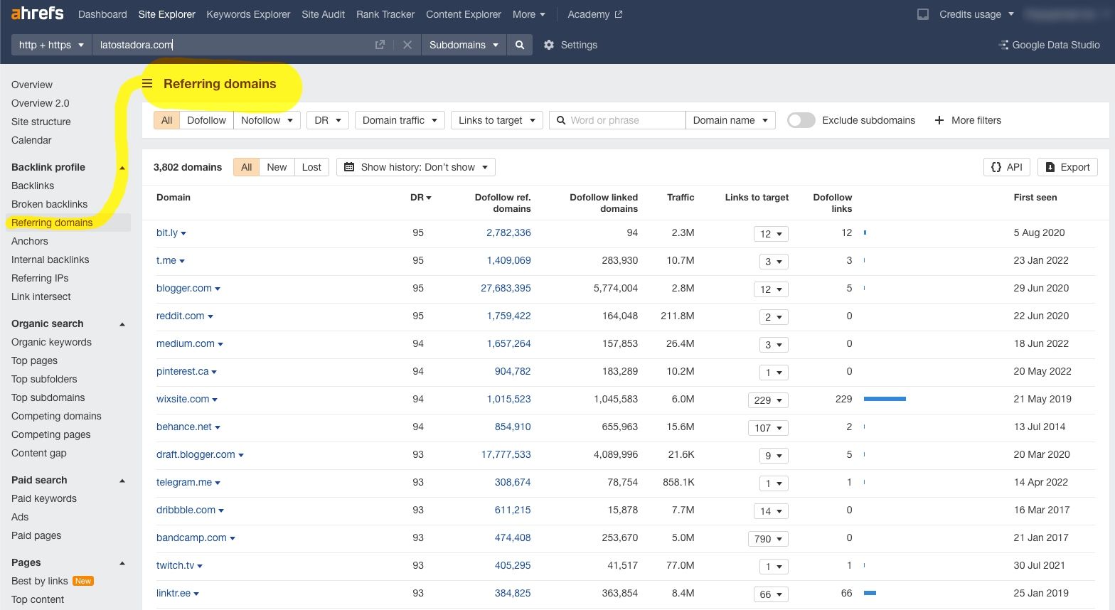Screen dimensions: 1115x610
Task: Select the All link type filter
Action: click(x=166, y=120)
